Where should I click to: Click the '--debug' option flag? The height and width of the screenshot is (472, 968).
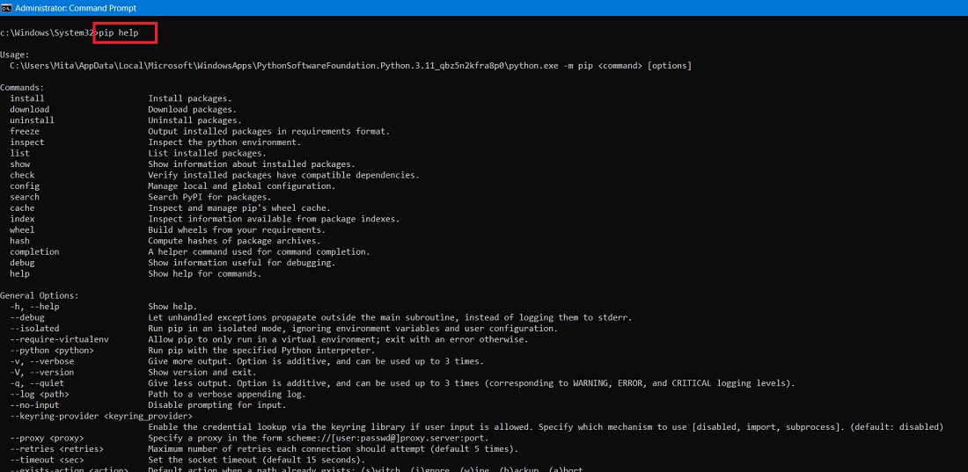(27, 317)
